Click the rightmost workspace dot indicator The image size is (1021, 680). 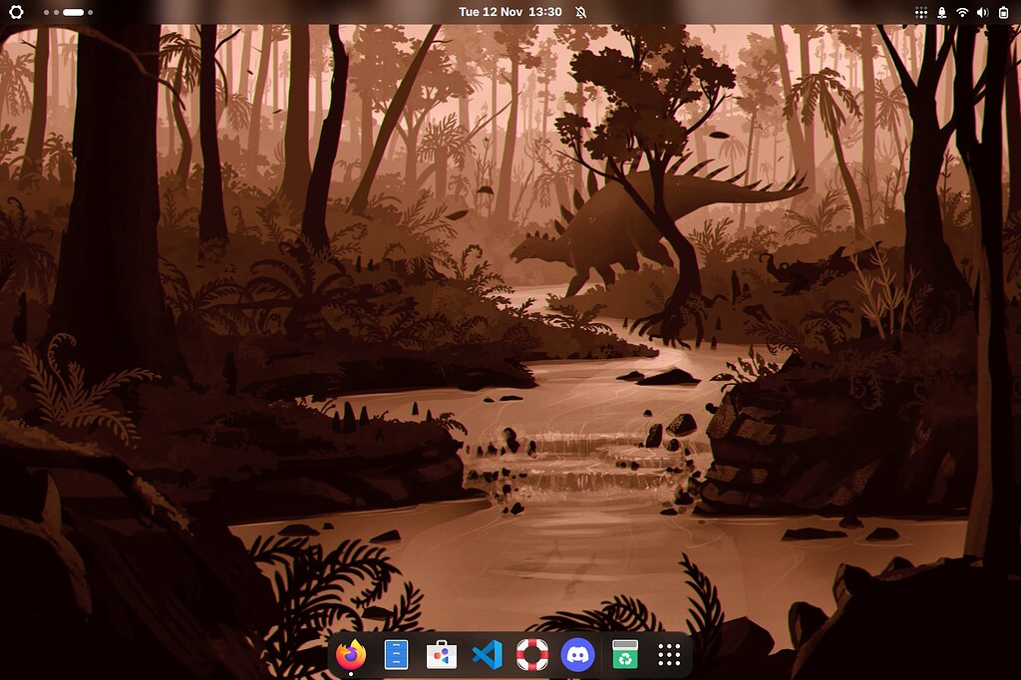point(91,12)
